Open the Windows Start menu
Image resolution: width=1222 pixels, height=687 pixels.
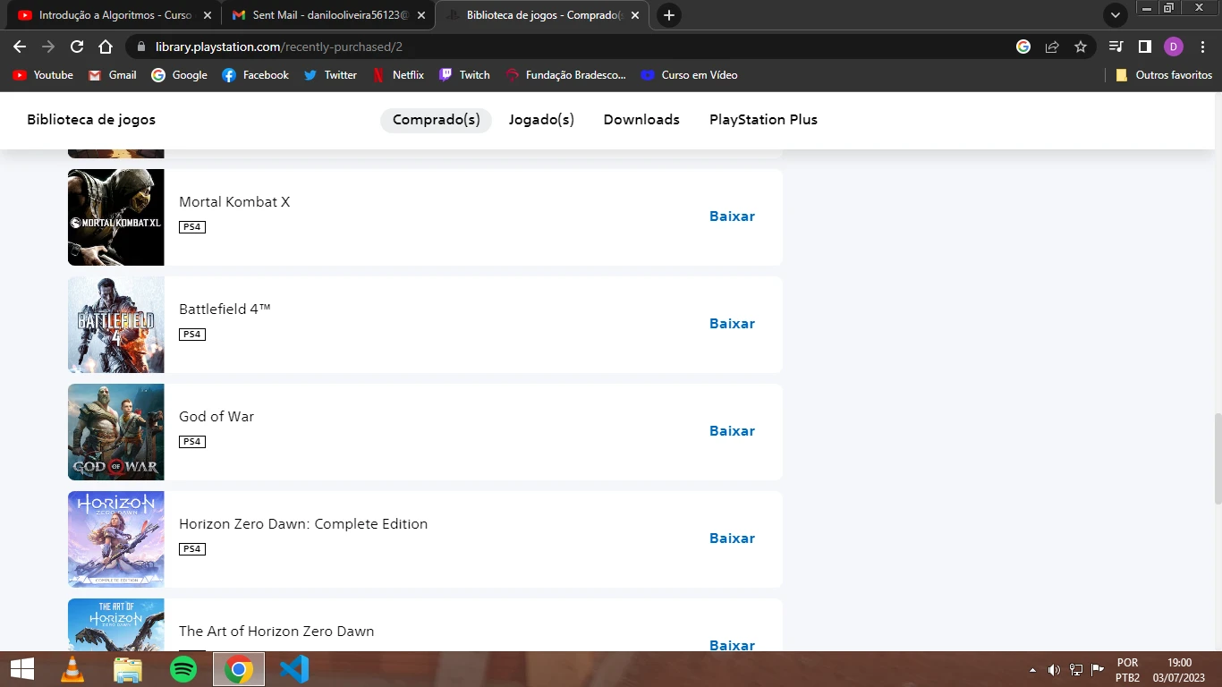(22, 669)
